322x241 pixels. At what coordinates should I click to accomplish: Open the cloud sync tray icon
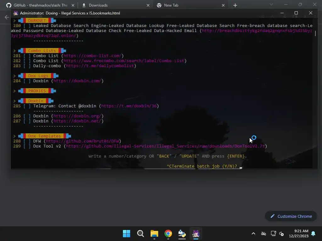pos(264,233)
